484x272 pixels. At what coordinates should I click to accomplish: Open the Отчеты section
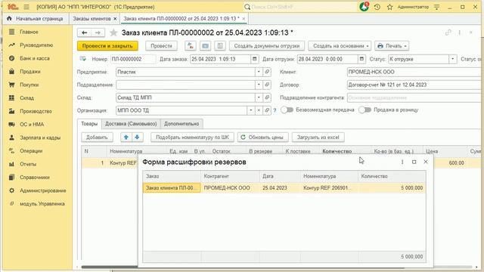tap(28, 165)
